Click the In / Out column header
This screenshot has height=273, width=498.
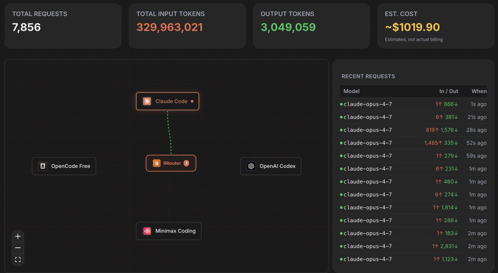[449, 91]
